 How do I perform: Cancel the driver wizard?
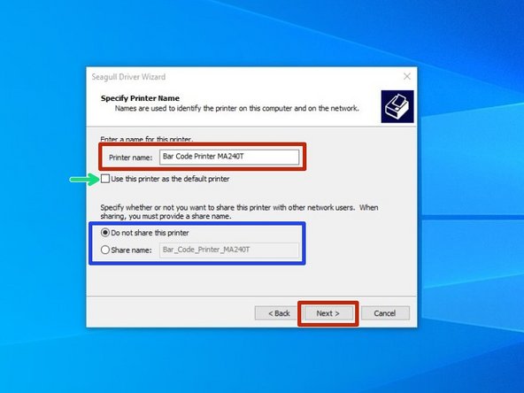[385, 313]
